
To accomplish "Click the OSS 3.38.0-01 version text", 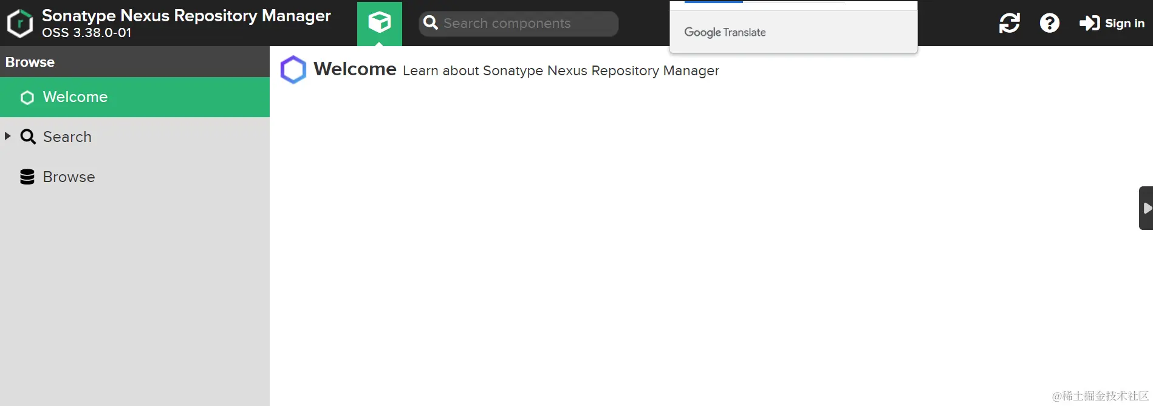I will pyautogui.click(x=87, y=33).
